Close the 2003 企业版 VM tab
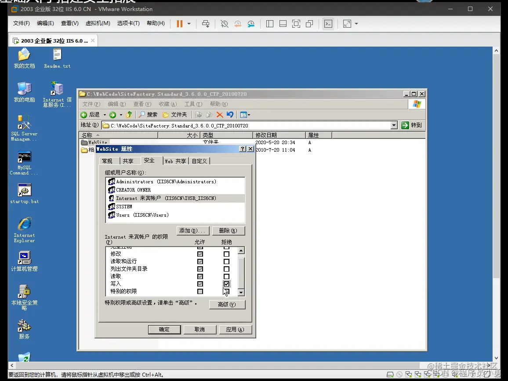The image size is (508, 381). point(93,40)
